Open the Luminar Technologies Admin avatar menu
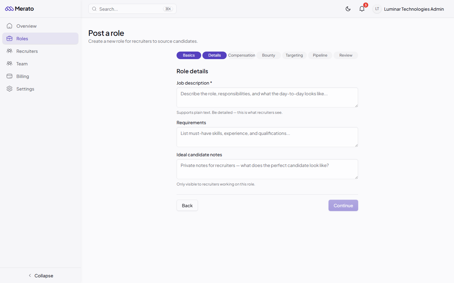This screenshot has width=454, height=283. click(377, 9)
